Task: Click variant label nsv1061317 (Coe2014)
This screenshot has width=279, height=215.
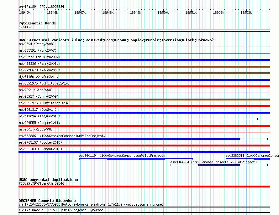Action: pyautogui.click(x=38, y=110)
